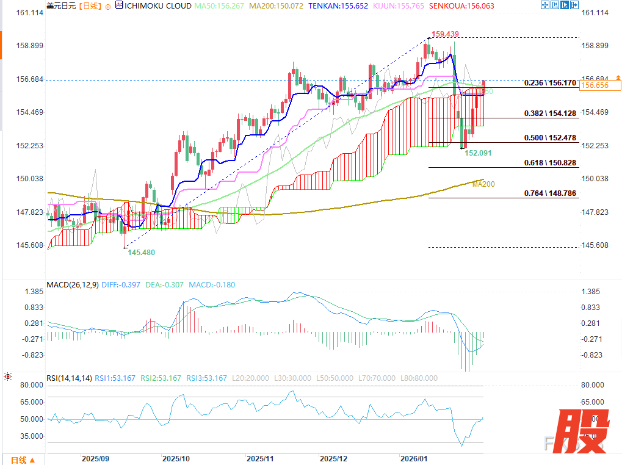
Task: Open the ICHIMOKU CLOUD indicator name selector
Action: pos(157,6)
